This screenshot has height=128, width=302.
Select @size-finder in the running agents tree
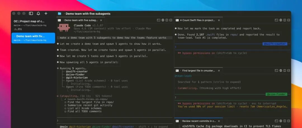tap(75, 74)
